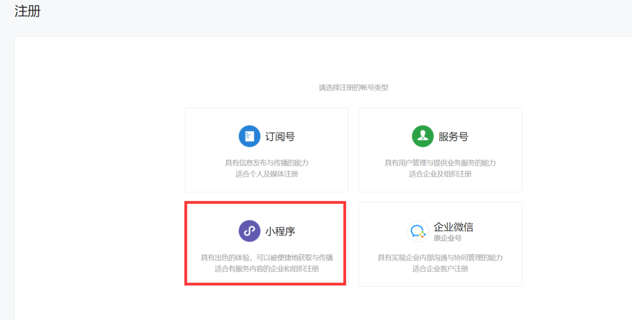Viewport: 632px width, 320px height.
Task: Choose the 订阅号 account type title
Action: point(280,137)
